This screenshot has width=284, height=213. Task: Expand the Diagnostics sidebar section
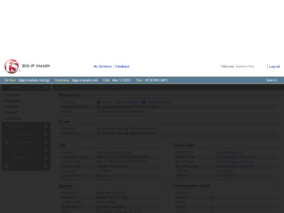(46, 158)
